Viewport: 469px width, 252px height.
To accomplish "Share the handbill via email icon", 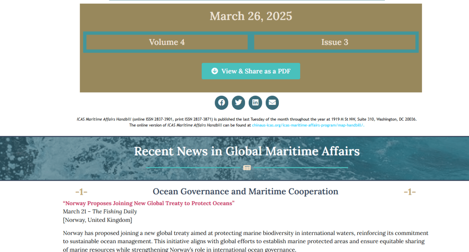I will (272, 103).
